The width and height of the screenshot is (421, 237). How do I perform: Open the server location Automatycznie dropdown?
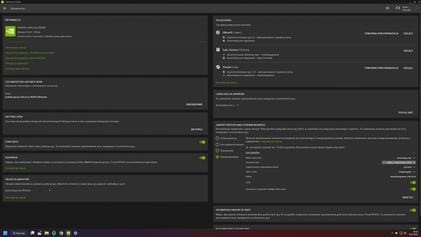tap(227, 105)
